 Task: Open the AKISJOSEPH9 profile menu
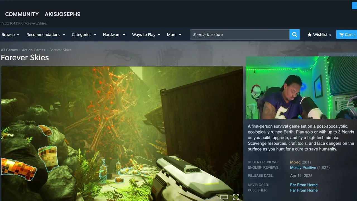point(62,14)
